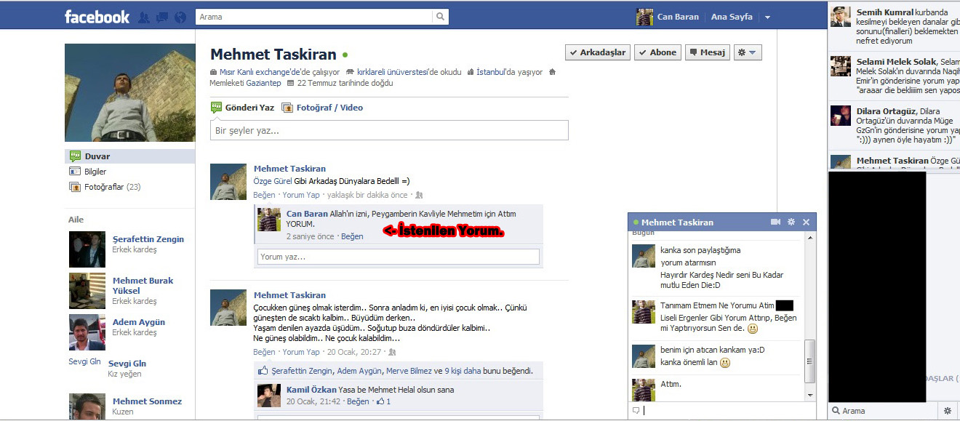The width and height of the screenshot is (960, 421).
Task: Open chat window settings gear
Action: [x=791, y=222]
